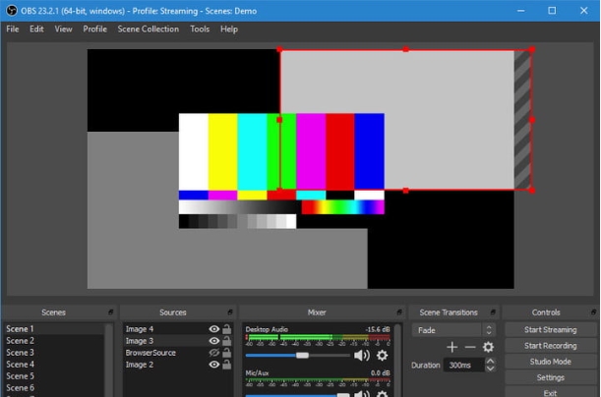
Task: Toggle visibility eye for Image 3 source
Action: (214, 341)
